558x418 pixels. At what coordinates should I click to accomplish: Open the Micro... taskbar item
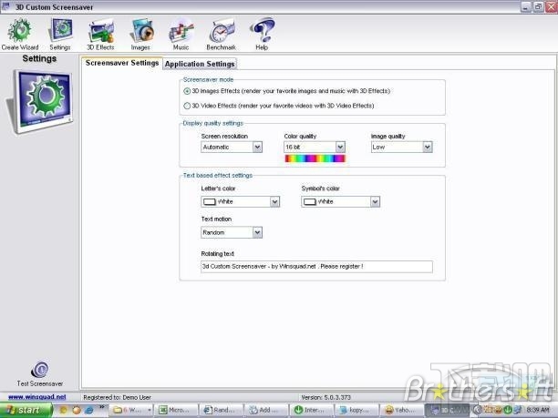point(177,410)
